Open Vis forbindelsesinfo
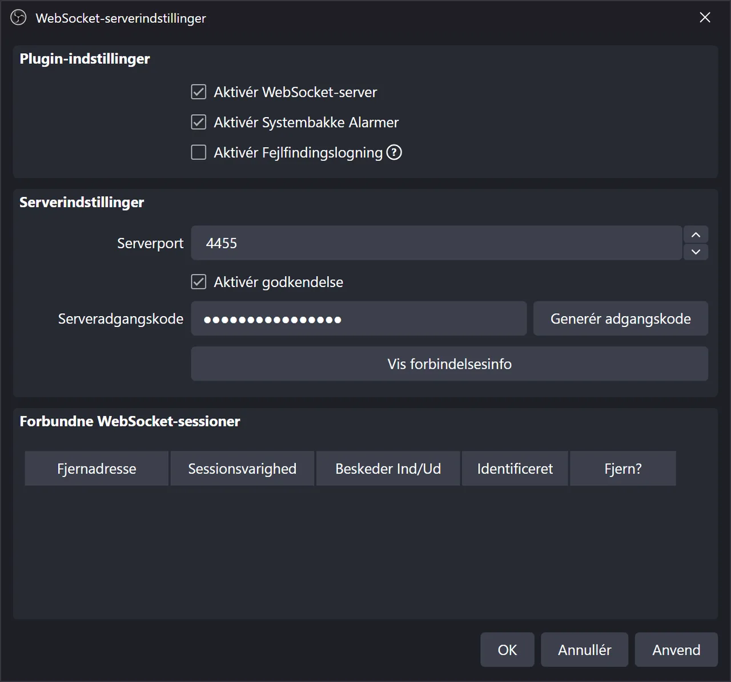This screenshot has height=682, width=731. [449, 364]
